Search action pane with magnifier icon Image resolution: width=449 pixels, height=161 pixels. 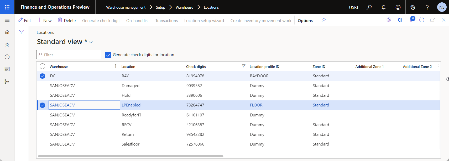click(323, 20)
